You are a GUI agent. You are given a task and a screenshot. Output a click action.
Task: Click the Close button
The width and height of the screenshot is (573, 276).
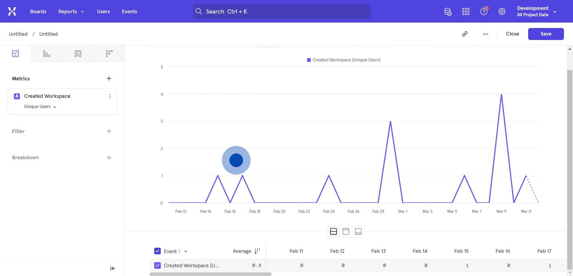tap(512, 34)
